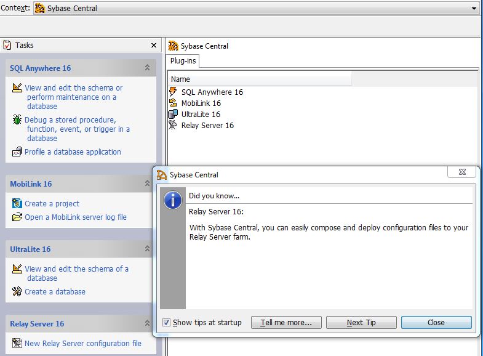The image size is (483, 356).
Task: Click the Relay Server 16 group header title
Action: 37,324
